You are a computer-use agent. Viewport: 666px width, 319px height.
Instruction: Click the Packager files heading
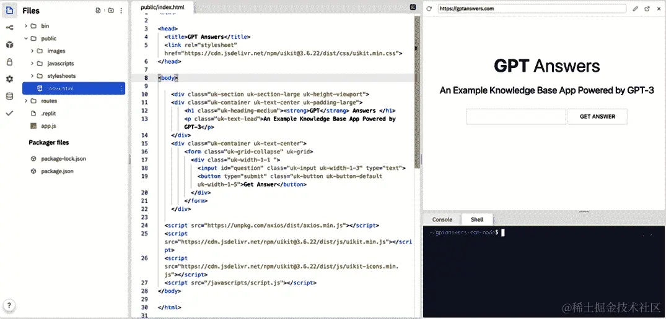48,142
